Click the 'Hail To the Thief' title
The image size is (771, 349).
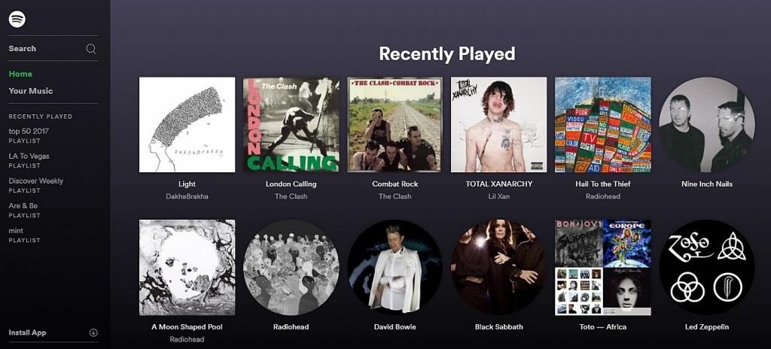pyautogui.click(x=603, y=184)
